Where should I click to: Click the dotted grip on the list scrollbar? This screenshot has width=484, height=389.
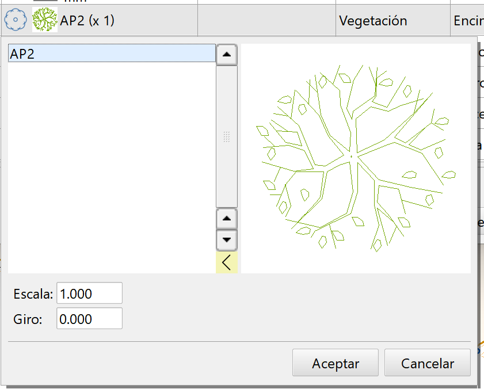(226, 136)
